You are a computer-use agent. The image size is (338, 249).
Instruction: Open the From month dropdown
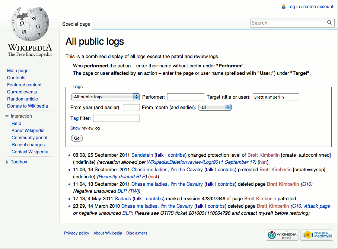pos(215,107)
